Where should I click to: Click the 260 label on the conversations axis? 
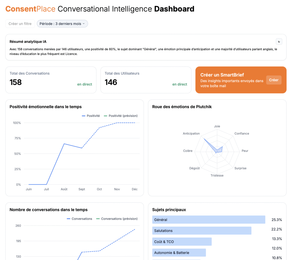pos(18,226)
